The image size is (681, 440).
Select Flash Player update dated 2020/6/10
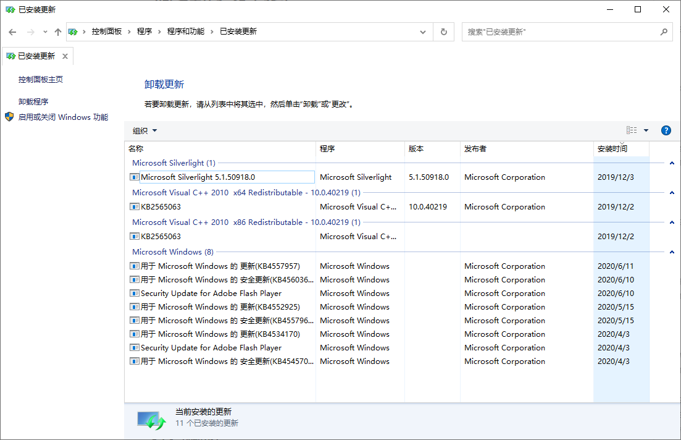click(x=211, y=293)
